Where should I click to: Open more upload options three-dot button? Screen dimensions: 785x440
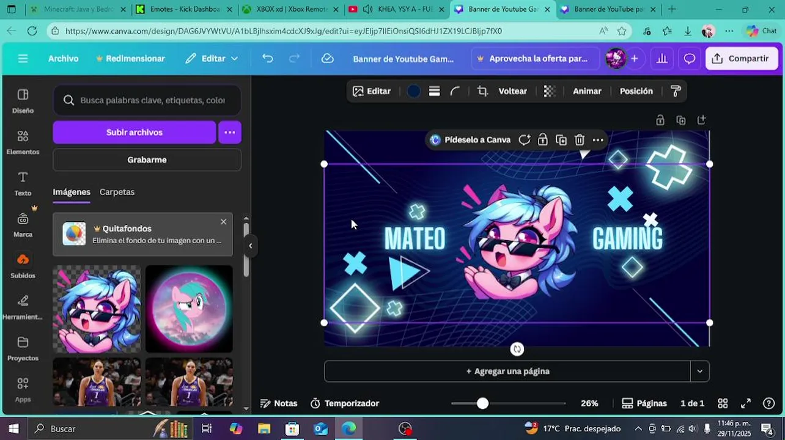click(x=230, y=132)
